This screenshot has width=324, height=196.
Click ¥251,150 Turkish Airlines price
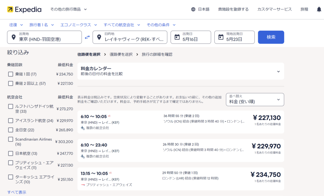coord(65,180)
